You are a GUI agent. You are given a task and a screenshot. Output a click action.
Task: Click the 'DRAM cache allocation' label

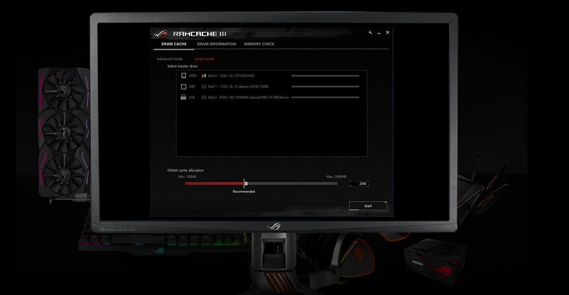coord(186,171)
